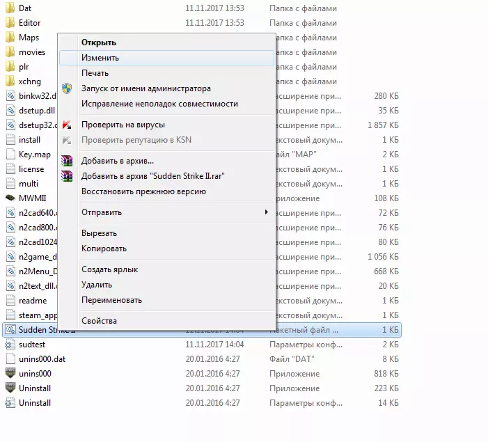Select the xchng folder icon
The width and height of the screenshot is (488, 442).
(10, 81)
